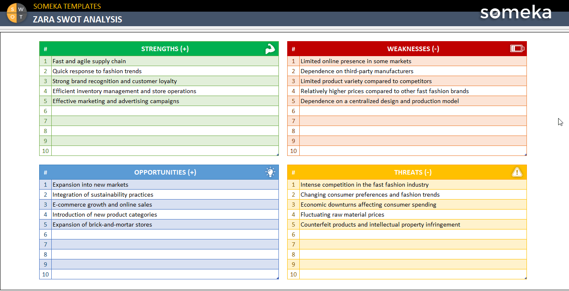Select 'Efficient inventory management and store operations'
The image size is (569, 291).
[x=165, y=91]
